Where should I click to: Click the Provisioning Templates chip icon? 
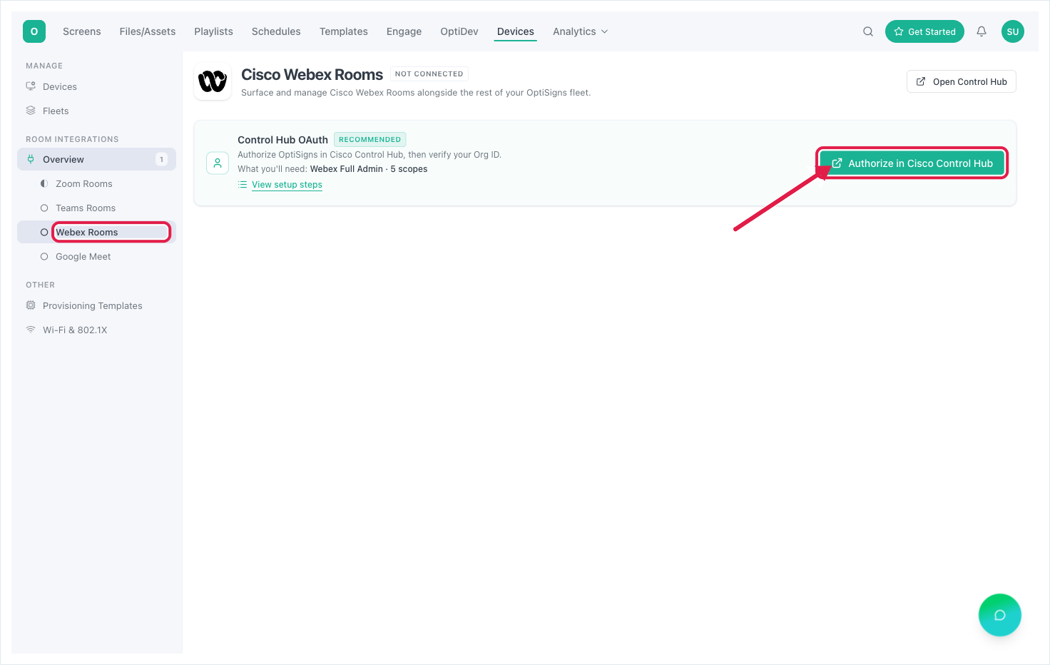click(x=31, y=305)
